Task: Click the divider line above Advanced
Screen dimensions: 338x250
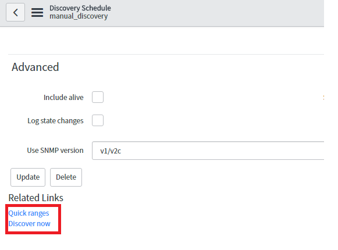Action: click(166, 54)
